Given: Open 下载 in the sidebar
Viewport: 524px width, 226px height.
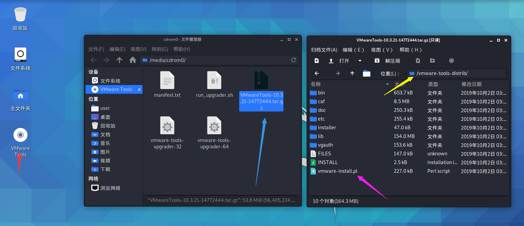Looking at the screenshot, I should coord(114,169).
